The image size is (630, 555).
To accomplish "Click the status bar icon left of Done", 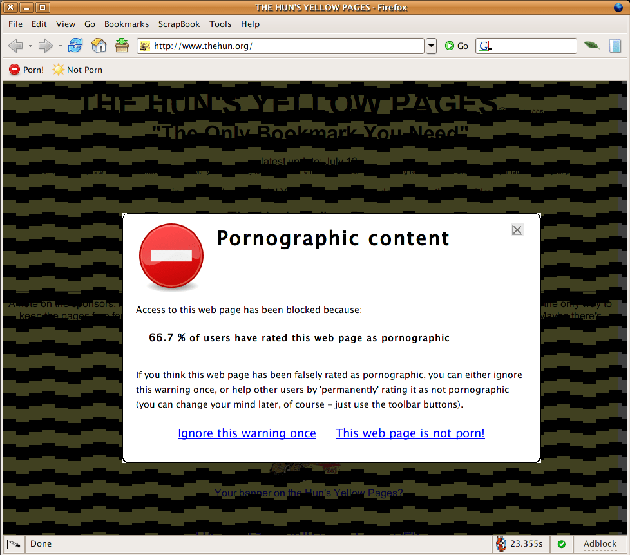I will [14, 544].
